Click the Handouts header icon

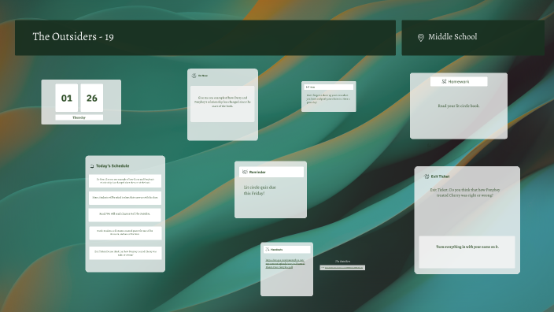coord(267,250)
